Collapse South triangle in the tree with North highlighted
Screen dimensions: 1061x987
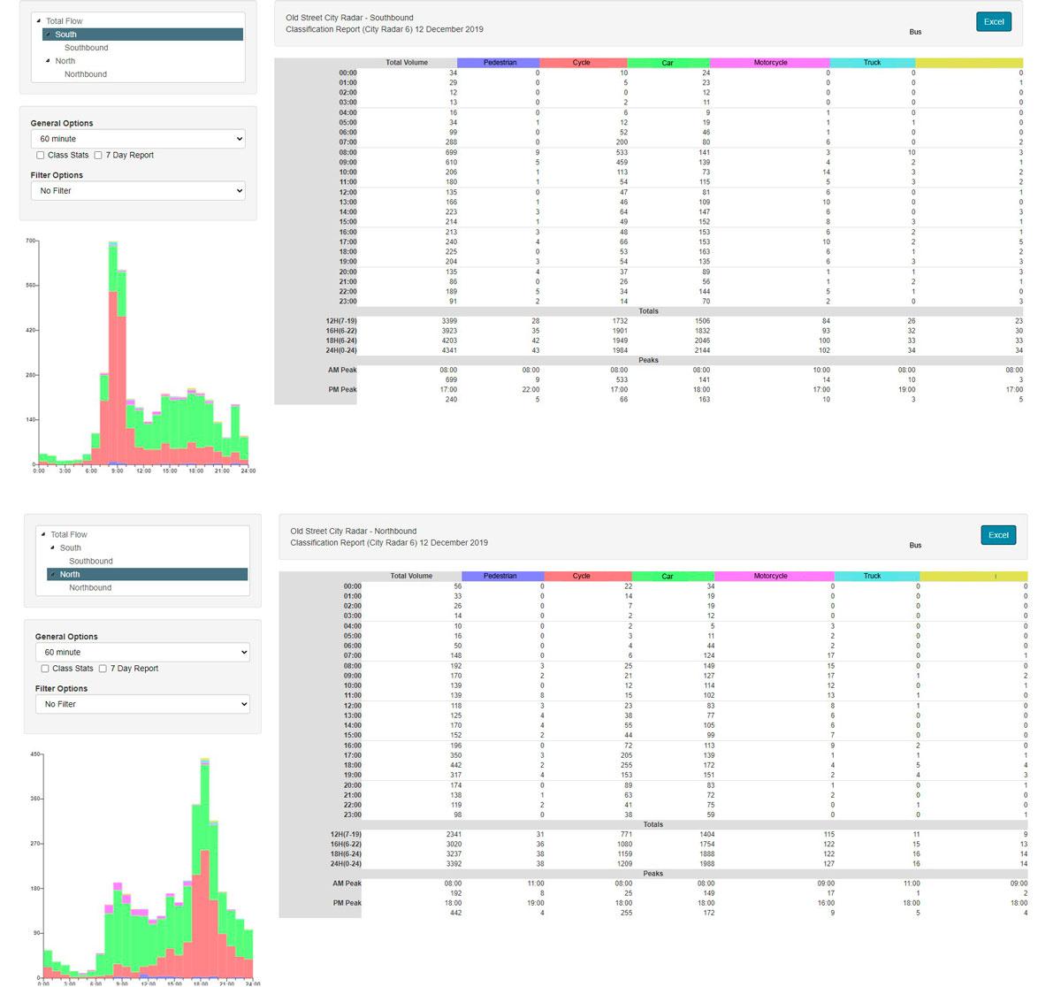click(52, 547)
